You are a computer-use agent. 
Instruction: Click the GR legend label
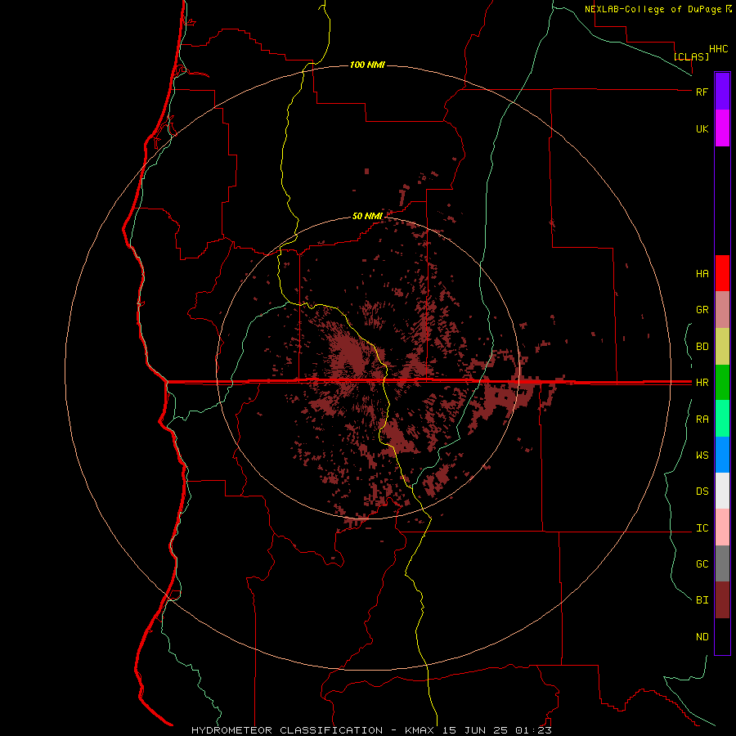pyautogui.click(x=702, y=310)
